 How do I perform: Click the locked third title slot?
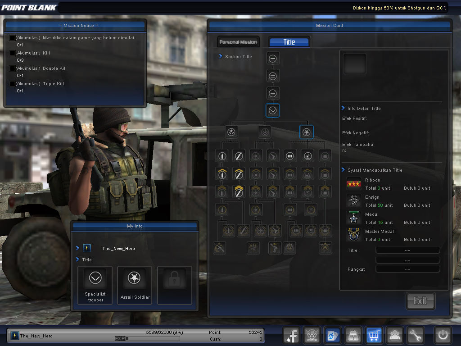175,285
